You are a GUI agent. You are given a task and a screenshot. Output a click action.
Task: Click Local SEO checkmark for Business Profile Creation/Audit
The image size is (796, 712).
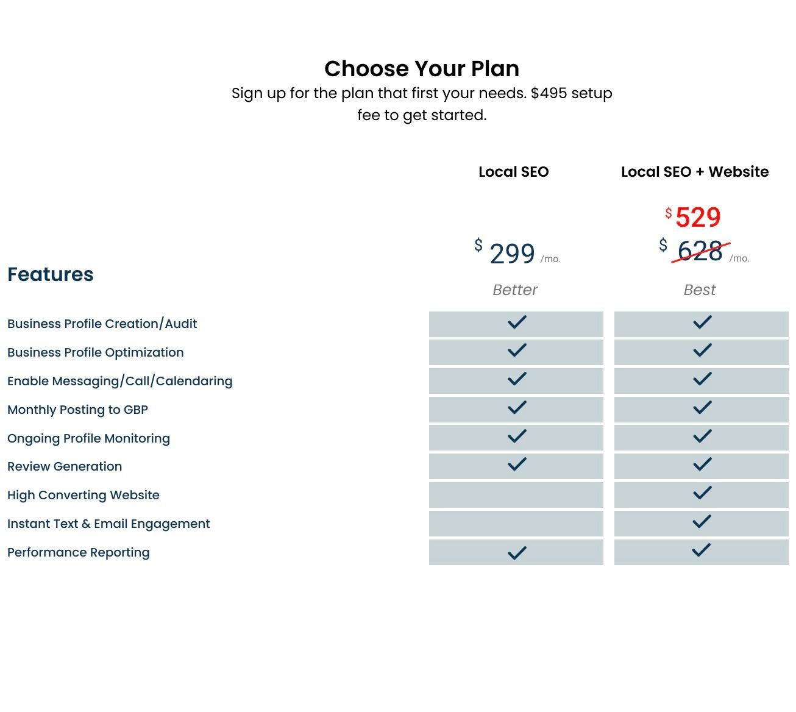pos(517,322)
